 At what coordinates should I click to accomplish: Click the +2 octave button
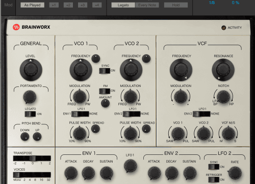point(68,5)
